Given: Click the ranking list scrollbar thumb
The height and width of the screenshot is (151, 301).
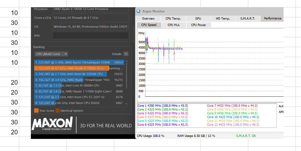Looking at the screenshot, I should click(126, 76).
